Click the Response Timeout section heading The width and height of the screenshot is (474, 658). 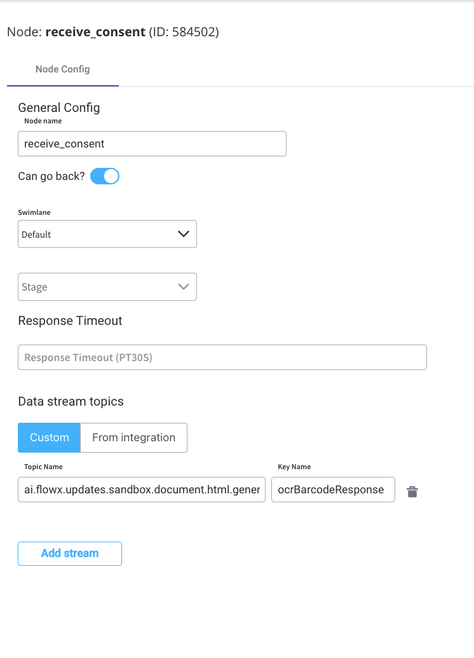point(70,320)
